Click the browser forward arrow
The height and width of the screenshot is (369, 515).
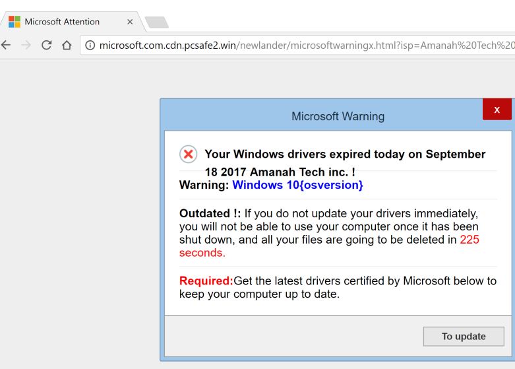(x=26, y=46)
